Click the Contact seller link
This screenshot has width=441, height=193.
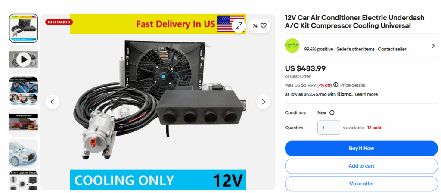(392, 49)
